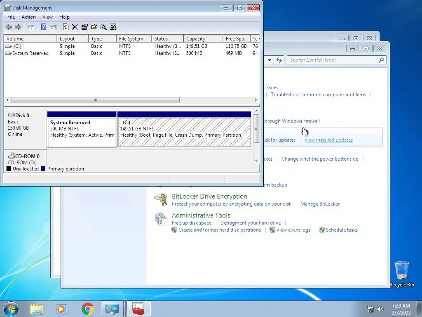The width and height of the screenshot is (422, 317).
Task: Click Free up disk space link
Action: click(192, 223)
